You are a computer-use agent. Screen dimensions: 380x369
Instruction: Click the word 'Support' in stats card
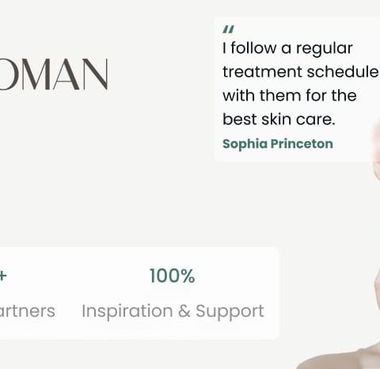click(230, 312)
